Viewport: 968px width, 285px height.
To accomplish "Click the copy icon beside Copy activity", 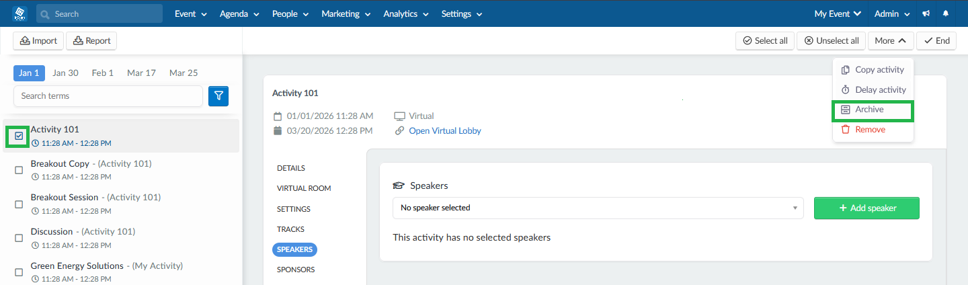I will point(846,70).
